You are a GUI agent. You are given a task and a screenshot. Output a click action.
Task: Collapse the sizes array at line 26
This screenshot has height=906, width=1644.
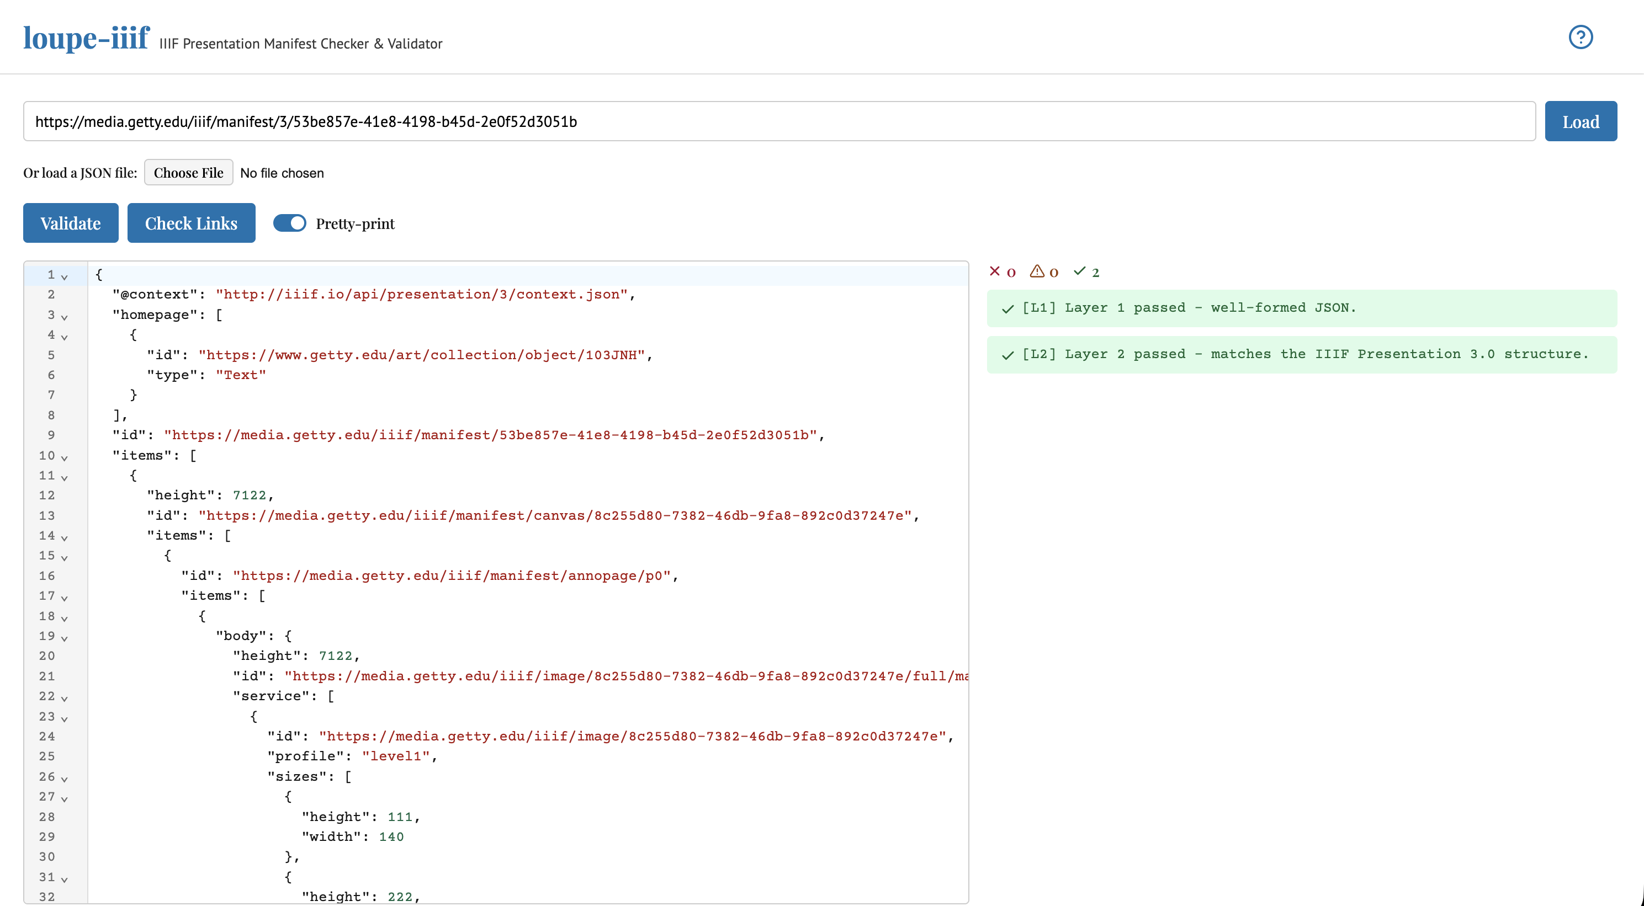point(65,779)
